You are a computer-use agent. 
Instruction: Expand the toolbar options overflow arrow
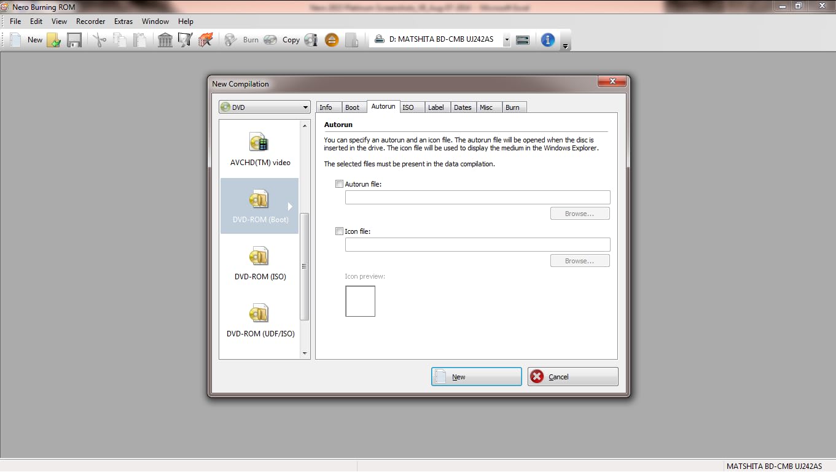click(565, 47)
